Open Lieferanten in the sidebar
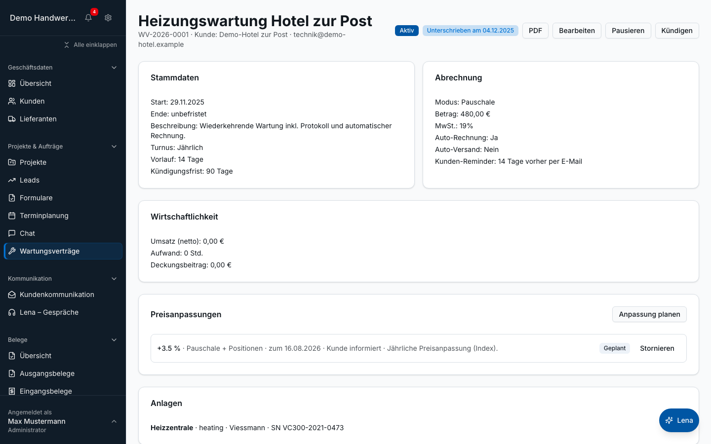This screenshot has width=711, height=444. (x=63, y=119)
